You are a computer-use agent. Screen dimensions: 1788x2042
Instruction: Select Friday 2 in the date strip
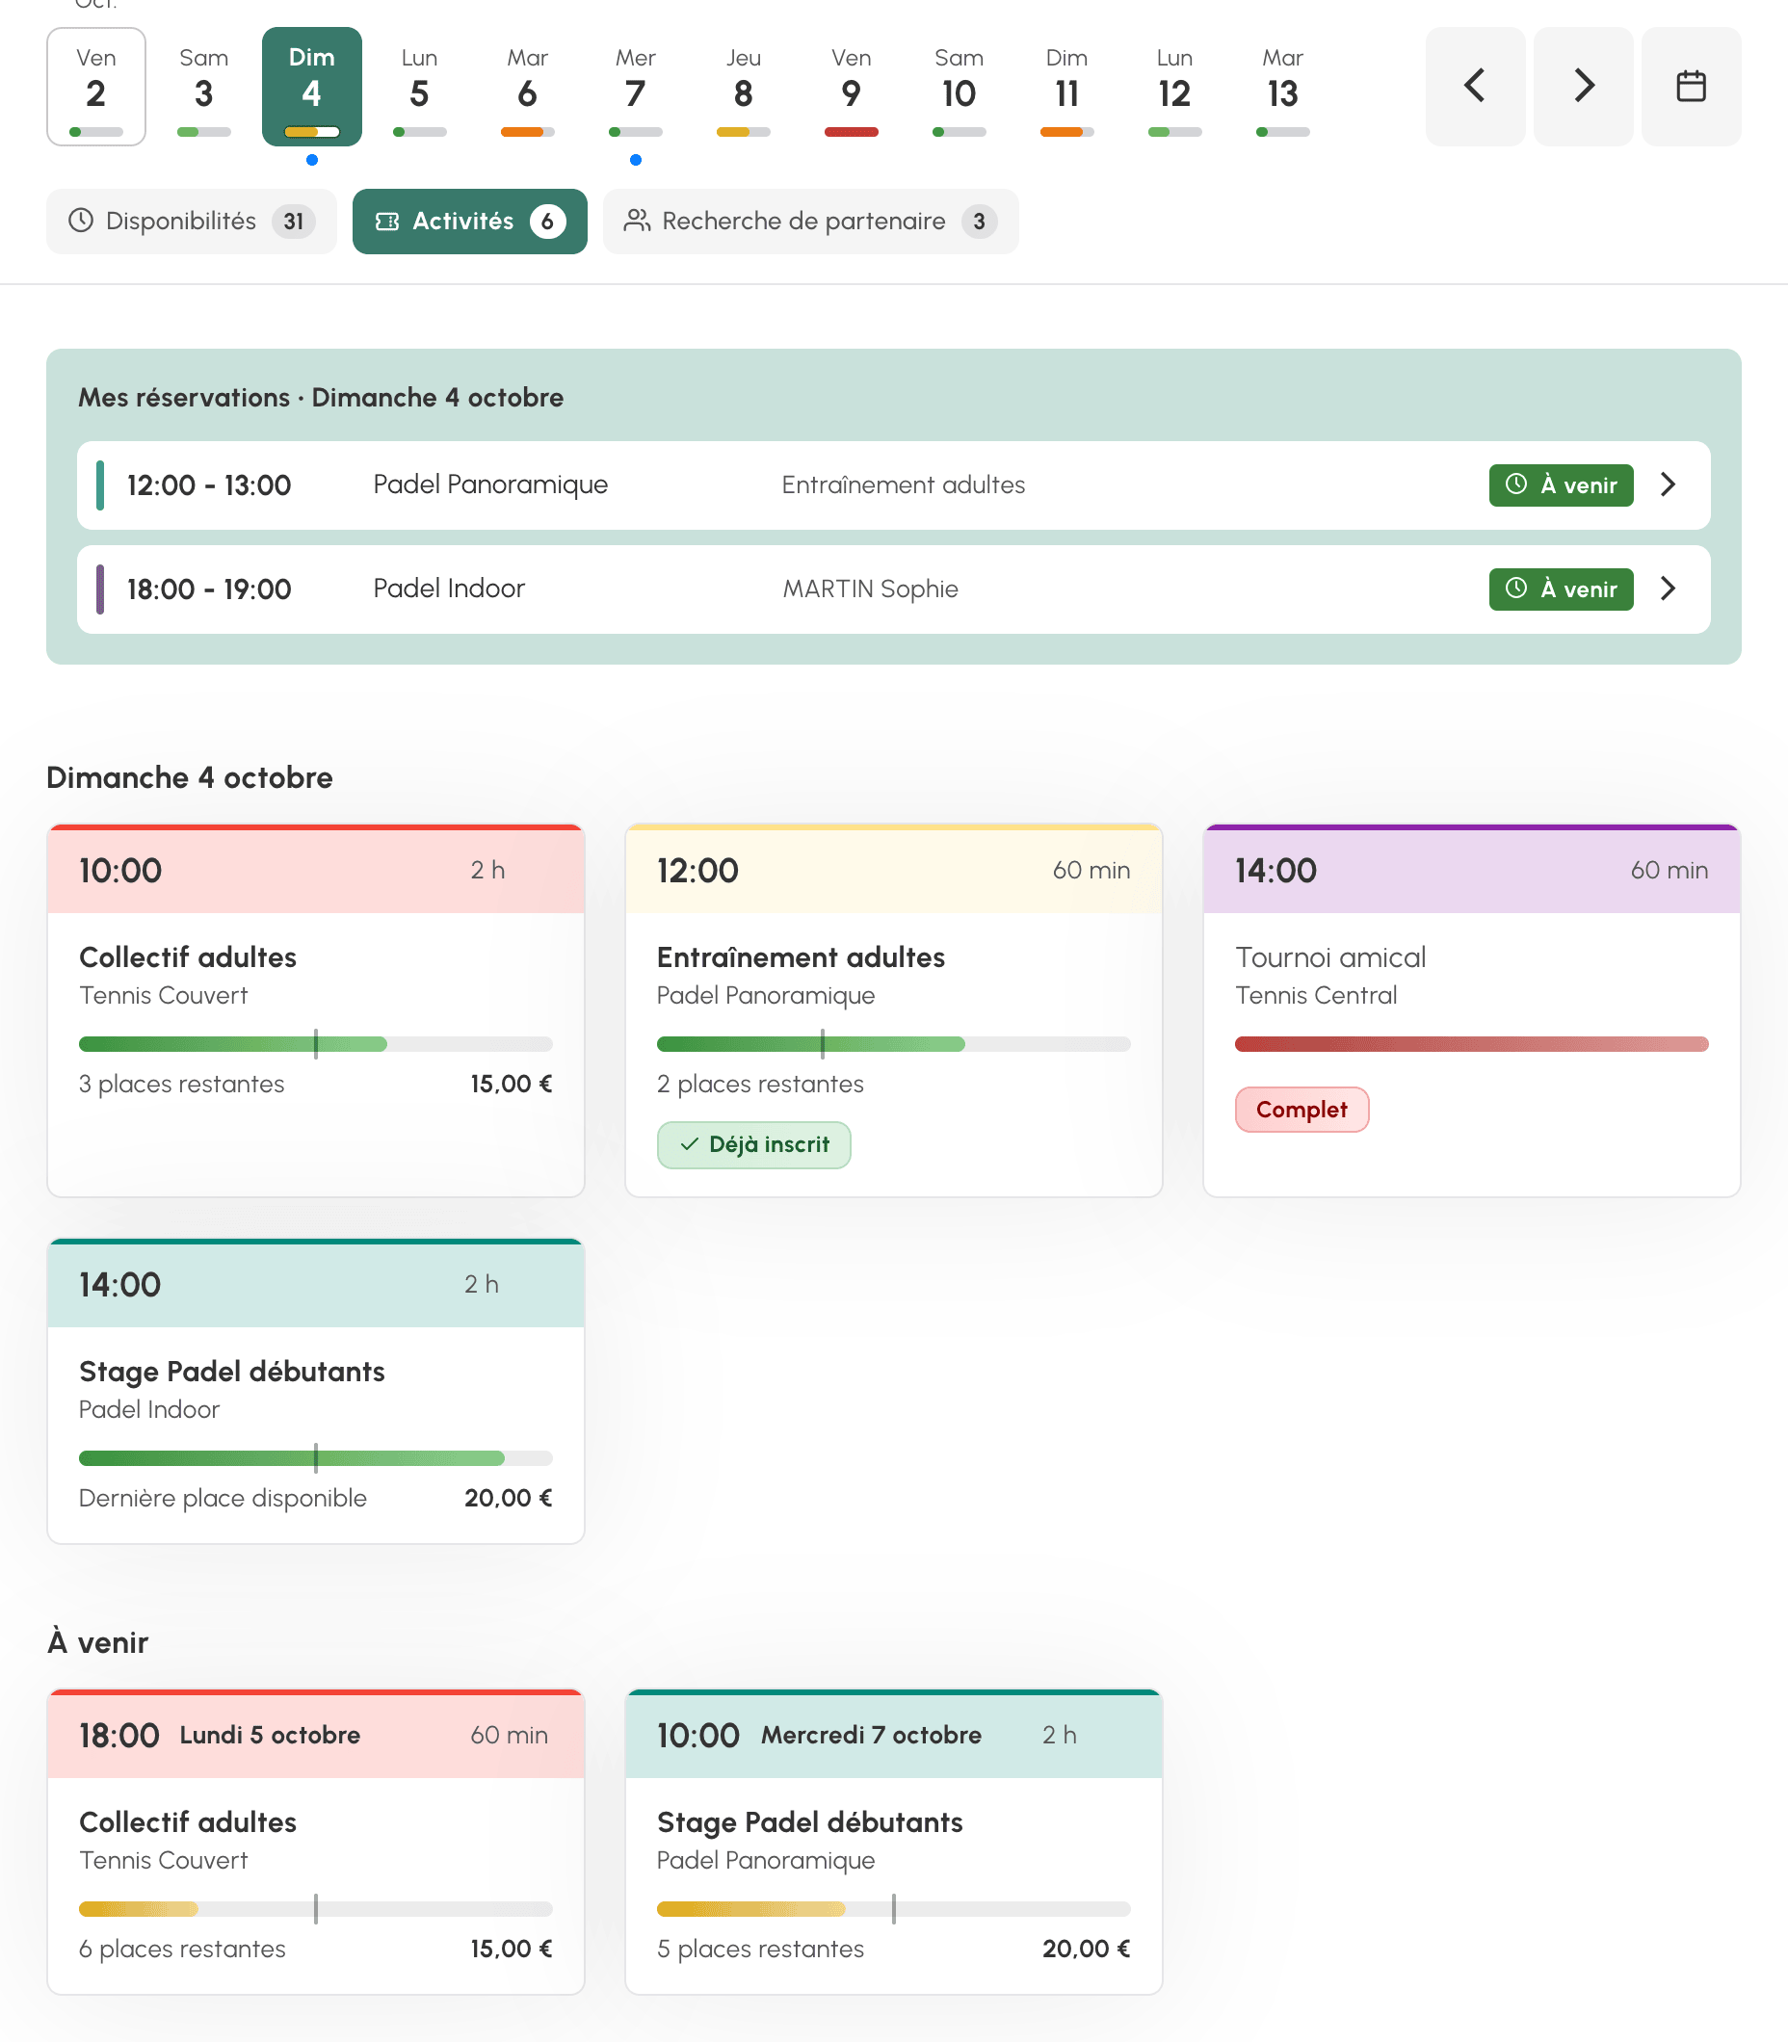click(x=96, y=87)
